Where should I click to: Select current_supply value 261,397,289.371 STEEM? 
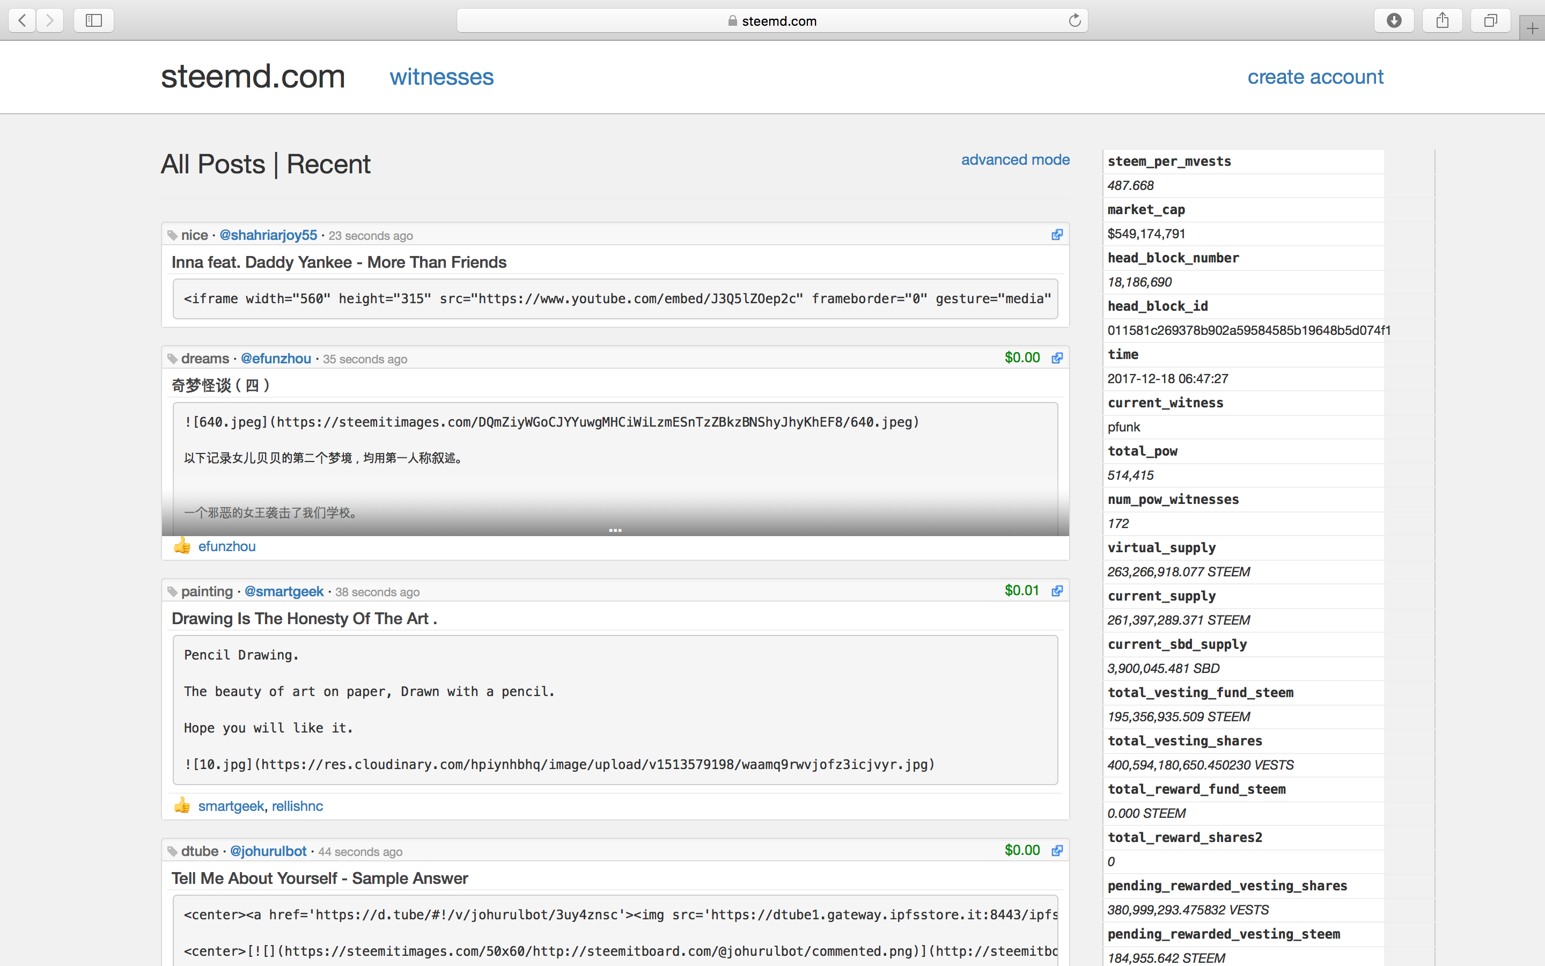(x=1179, y=620)
